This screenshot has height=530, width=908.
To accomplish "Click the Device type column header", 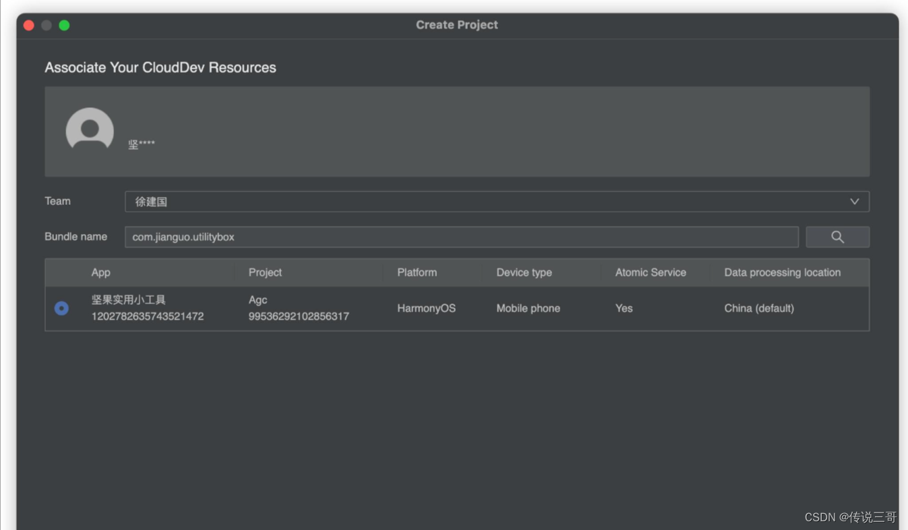I will [524, 272].
